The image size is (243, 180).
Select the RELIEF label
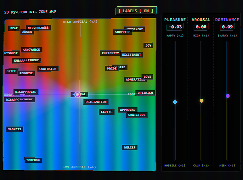(x=130, y=148)
